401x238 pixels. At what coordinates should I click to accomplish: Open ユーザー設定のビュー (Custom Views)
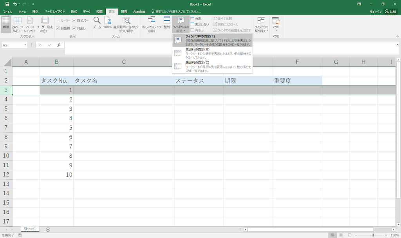[45, 24]
